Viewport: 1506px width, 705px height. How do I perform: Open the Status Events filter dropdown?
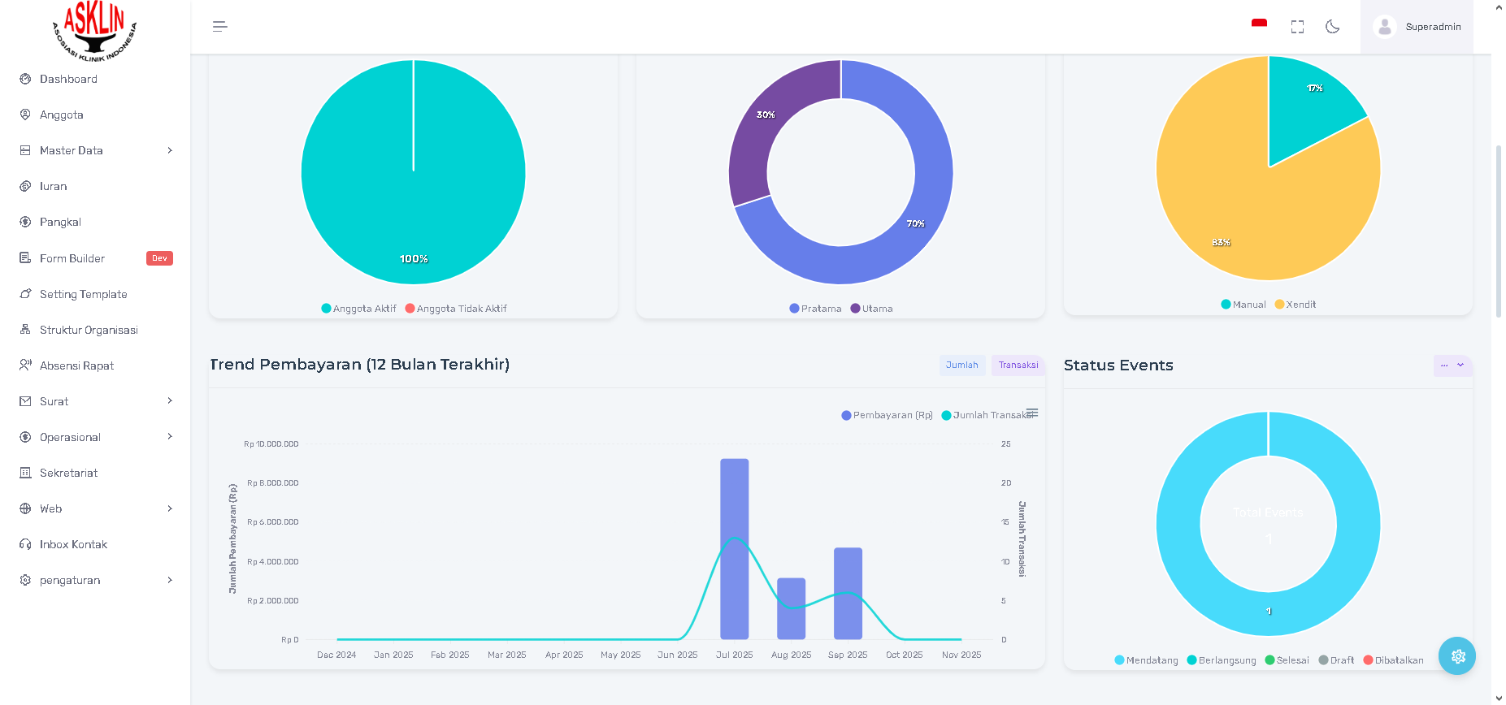[x=1452, y=365]
